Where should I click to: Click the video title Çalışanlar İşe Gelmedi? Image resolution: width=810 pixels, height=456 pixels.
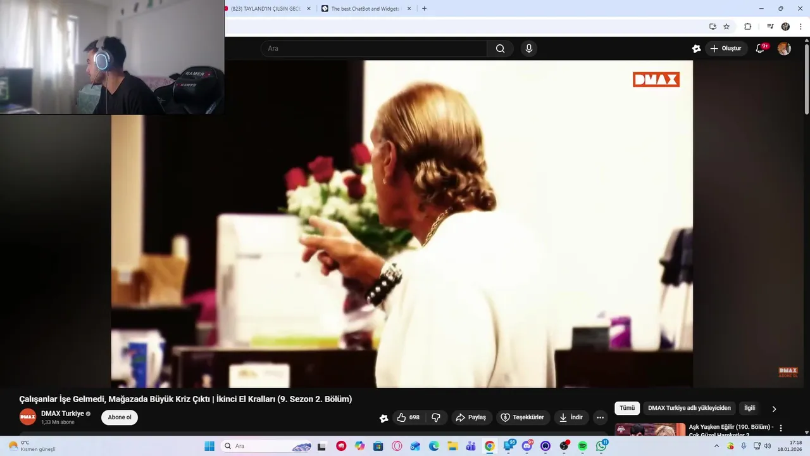coord(185,399)
